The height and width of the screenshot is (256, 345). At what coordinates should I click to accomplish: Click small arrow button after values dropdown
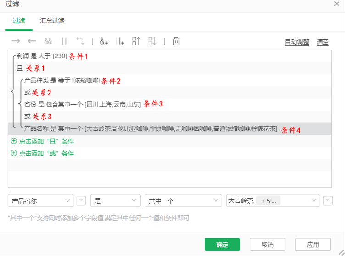[328, 200]
